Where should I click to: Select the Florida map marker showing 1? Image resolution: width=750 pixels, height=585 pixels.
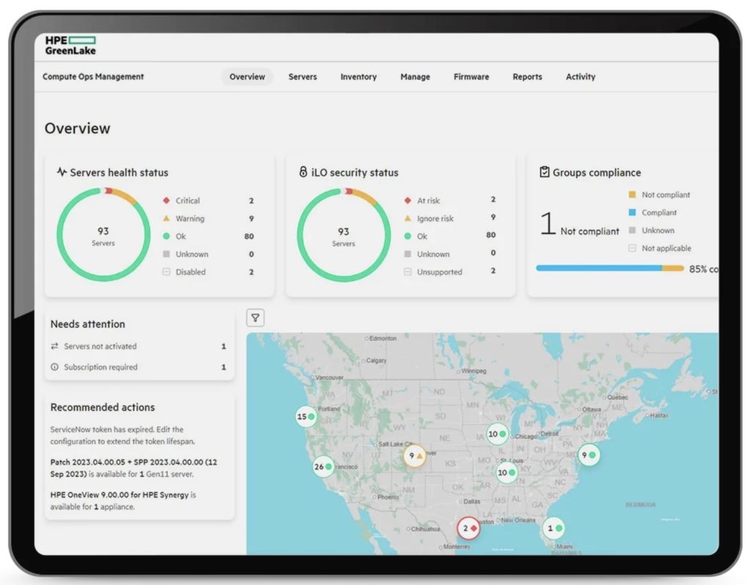click(554, 528)
